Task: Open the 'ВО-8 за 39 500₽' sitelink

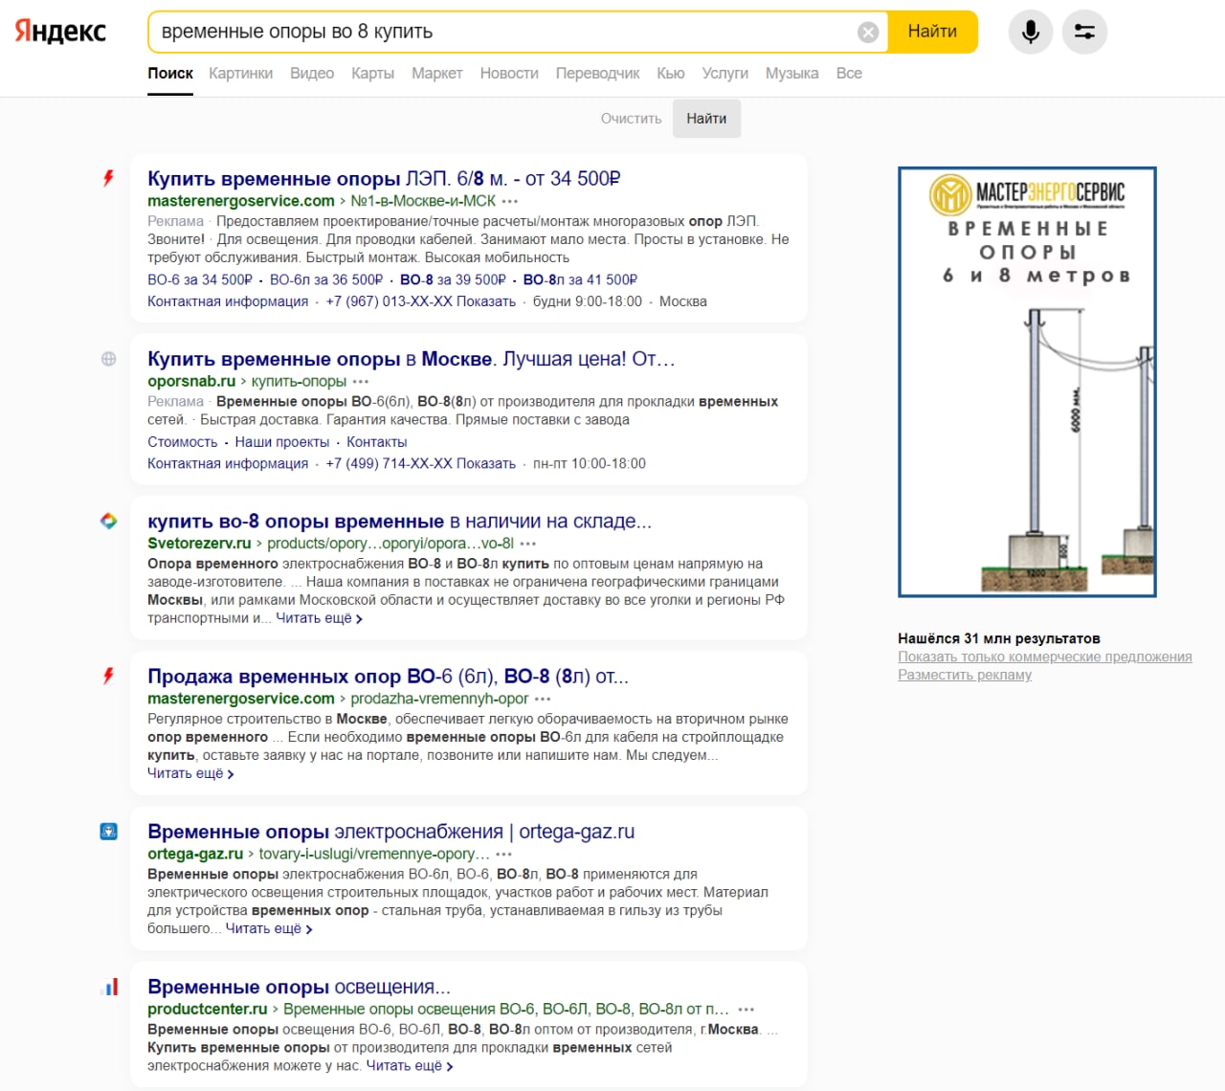Action: (453, 279)
